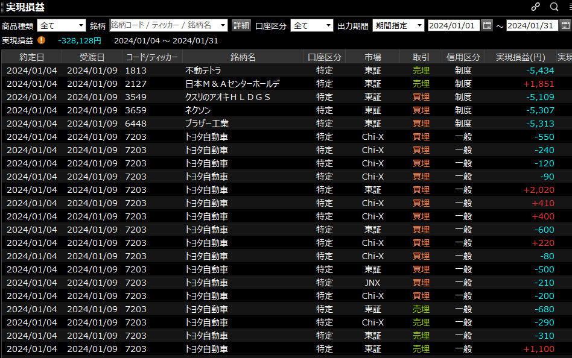Open calendar picker for start date 2024/01/01

pyautogui.click(x=487, y=25)
